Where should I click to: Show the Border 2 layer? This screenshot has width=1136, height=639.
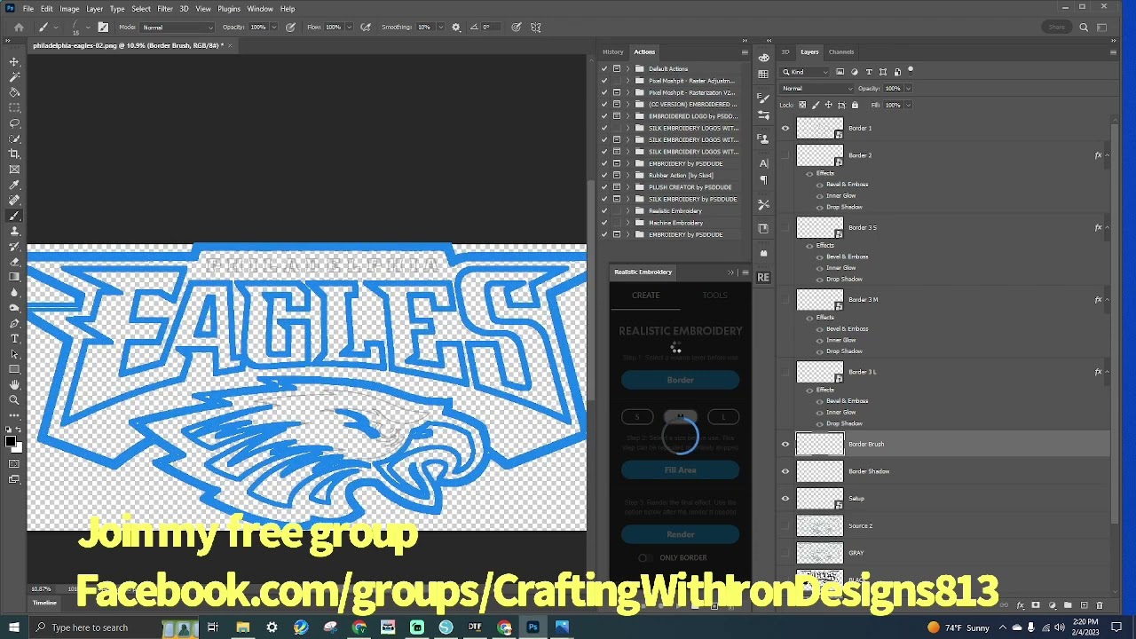785,155
